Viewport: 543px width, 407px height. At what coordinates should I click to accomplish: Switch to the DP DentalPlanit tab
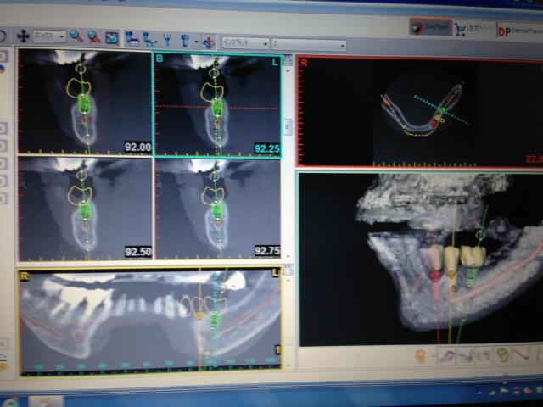[519, 31]
